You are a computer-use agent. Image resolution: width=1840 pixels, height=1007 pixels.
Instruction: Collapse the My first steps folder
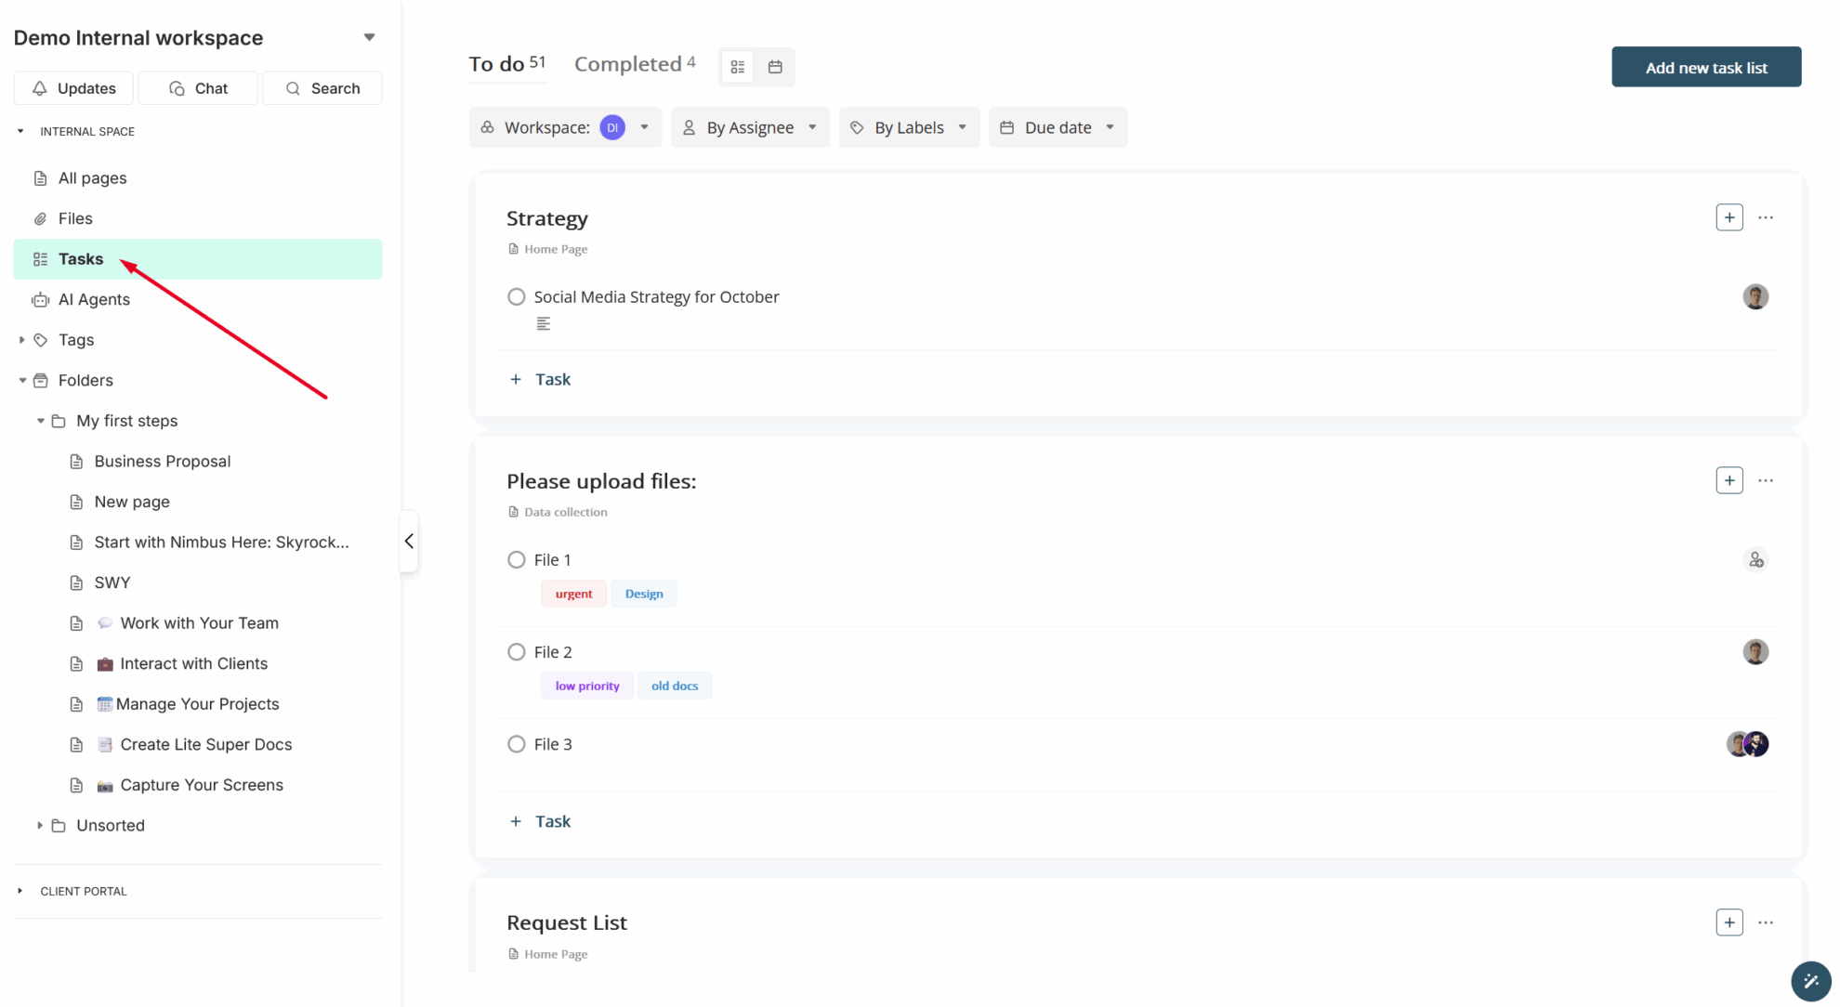(x=40, y=420)
